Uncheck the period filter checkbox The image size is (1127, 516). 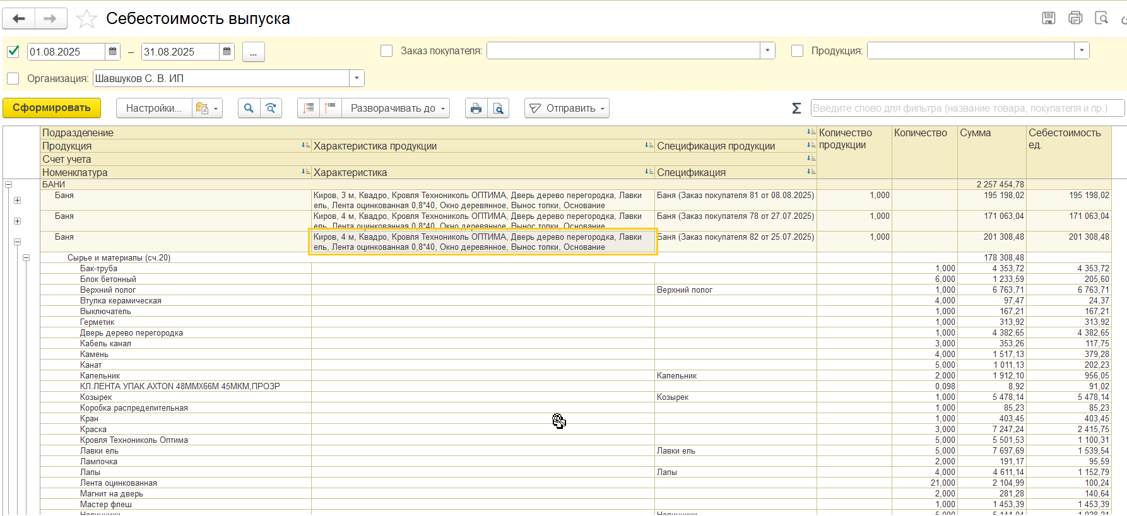13,52
